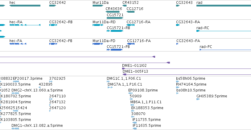Click the 2647120 feature
The width and height of the screenshot is (251, 130).
coord(50,111)
